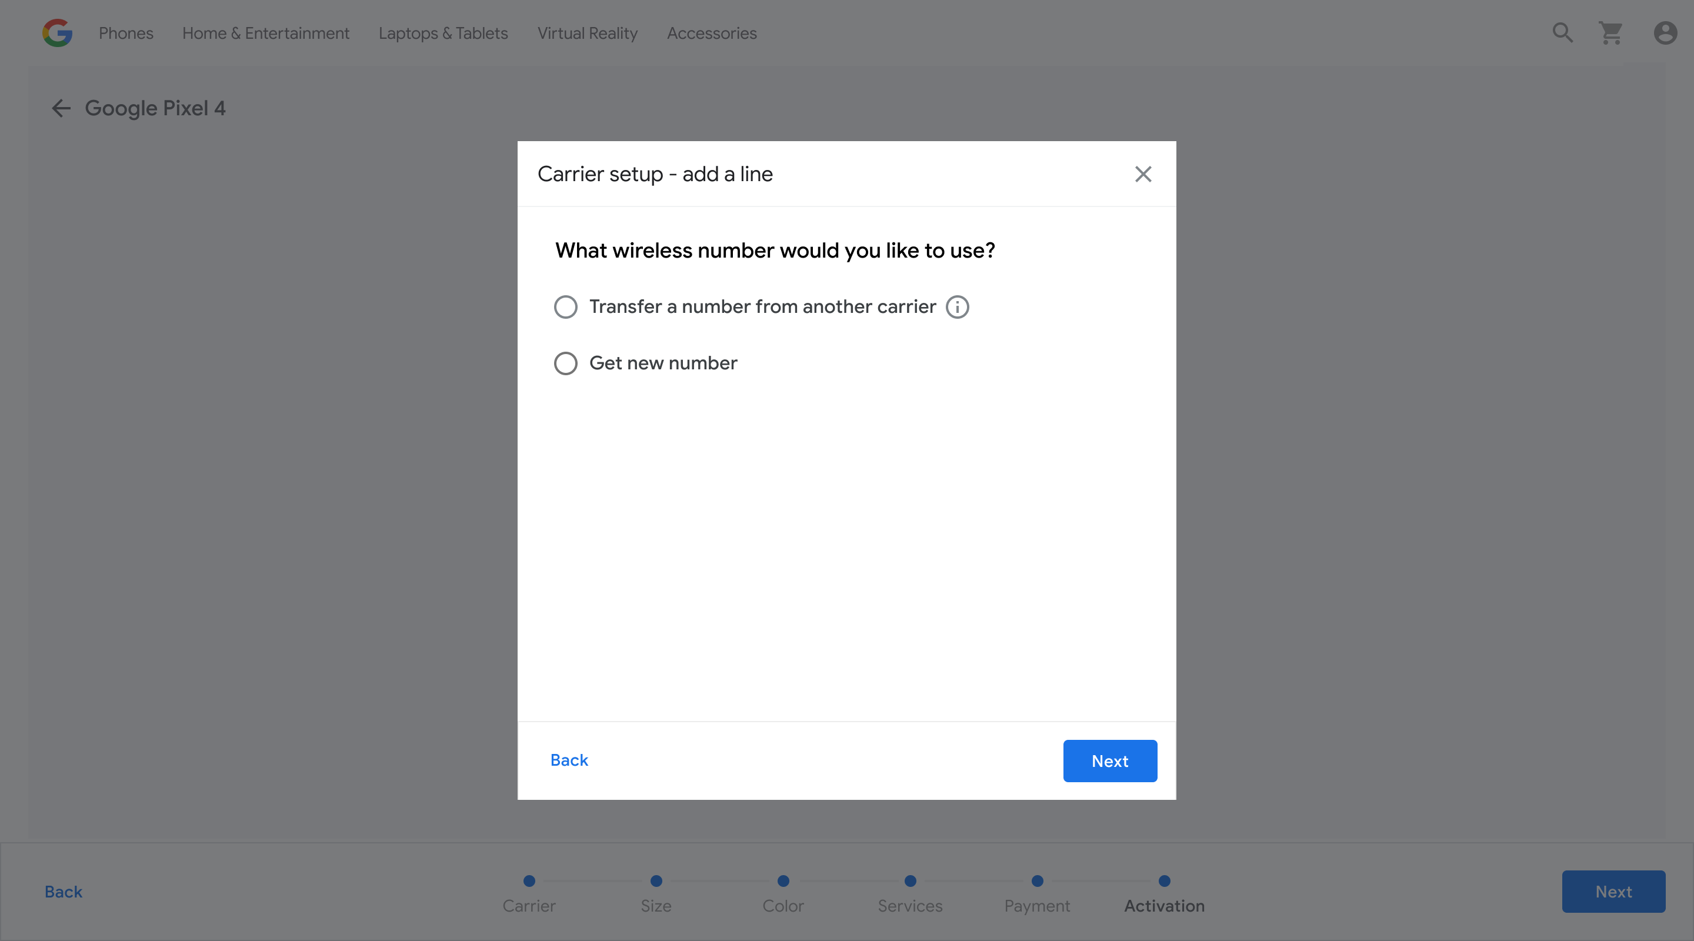1694x941 pixels.
Task: Open Laptops & Tablets menu
Action: 443,33
